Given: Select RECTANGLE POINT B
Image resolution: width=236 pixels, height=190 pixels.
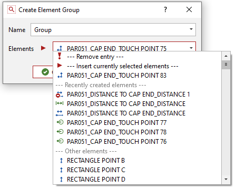Looking at the screenshot, I should point(137,161).
